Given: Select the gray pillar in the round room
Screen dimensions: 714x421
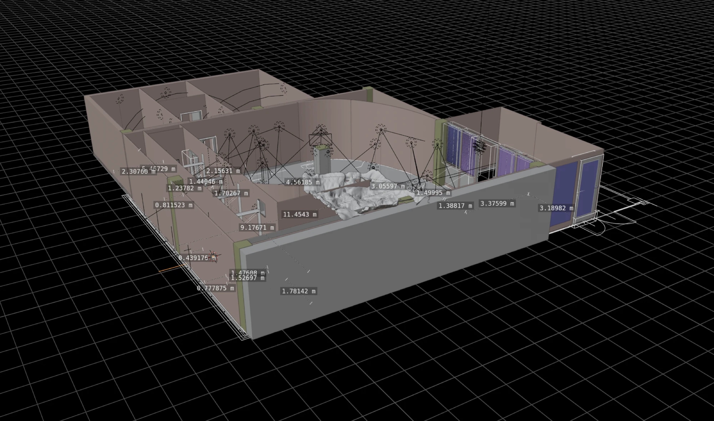Looking at the screenshot, I should tap(322, 159).
